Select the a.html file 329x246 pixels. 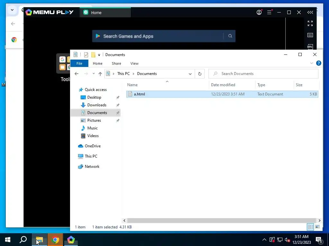click(x=222, y=94)
